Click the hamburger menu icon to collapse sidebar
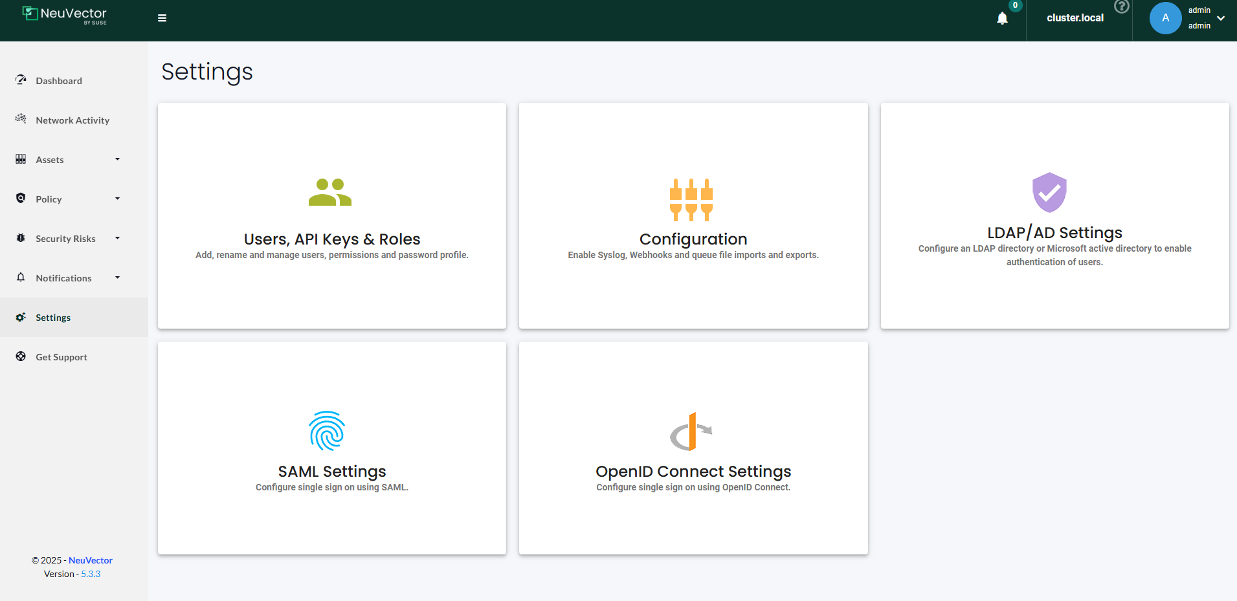Image resolution: width=1237 pixels, height=601 pixels. pyautogui.click(x=162, y=18)
